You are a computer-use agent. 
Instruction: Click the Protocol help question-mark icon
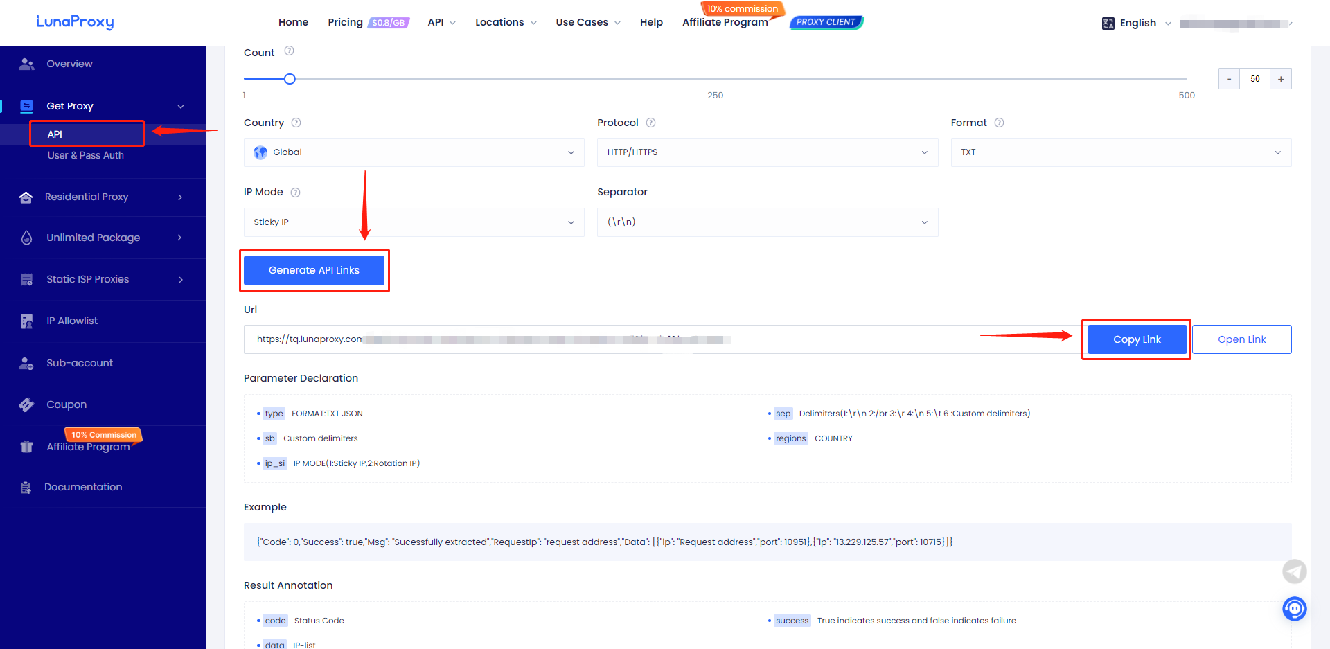point(650,123)
